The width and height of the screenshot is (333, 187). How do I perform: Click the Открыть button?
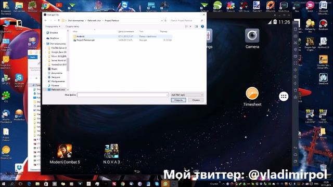coord(178,100)
